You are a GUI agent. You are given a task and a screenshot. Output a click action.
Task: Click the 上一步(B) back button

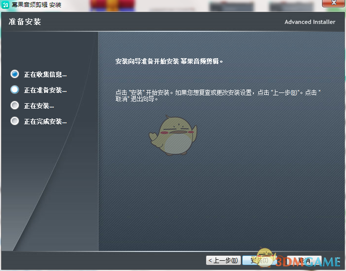(x=223, y=260)
